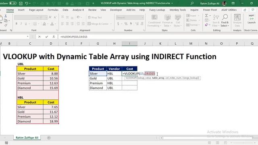
Task: Open the Data tab
Action: tap(65, 10)
